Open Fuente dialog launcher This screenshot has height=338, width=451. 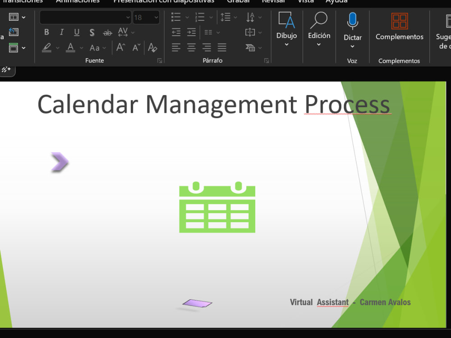[x=160, y=61]
